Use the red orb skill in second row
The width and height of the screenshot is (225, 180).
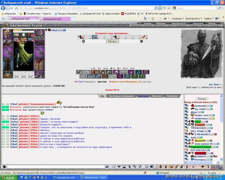tap(105, 76)
